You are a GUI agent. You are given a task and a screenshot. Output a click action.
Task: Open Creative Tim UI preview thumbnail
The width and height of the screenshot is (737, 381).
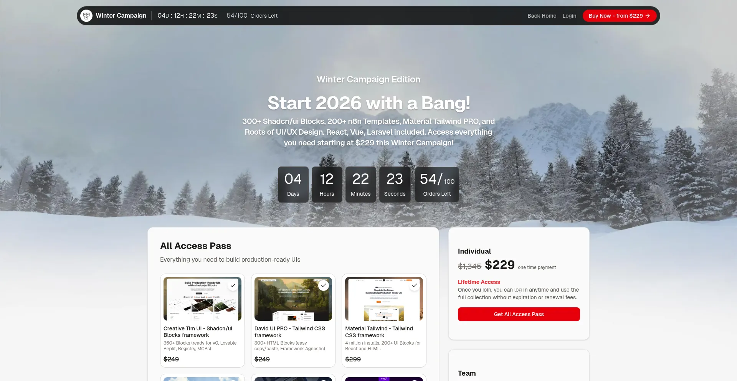coord(202,299)
